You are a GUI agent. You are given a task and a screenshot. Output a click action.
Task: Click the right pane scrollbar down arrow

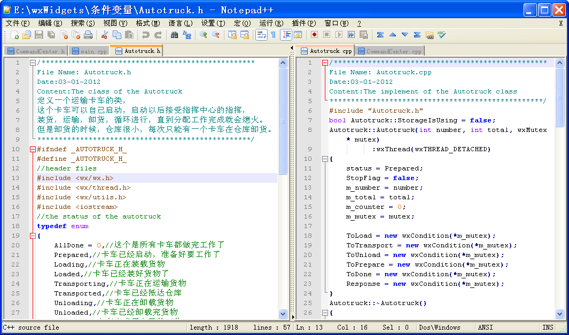(x=559, y=314)
